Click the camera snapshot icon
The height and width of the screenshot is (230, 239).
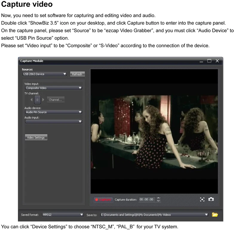click(211, 199)
